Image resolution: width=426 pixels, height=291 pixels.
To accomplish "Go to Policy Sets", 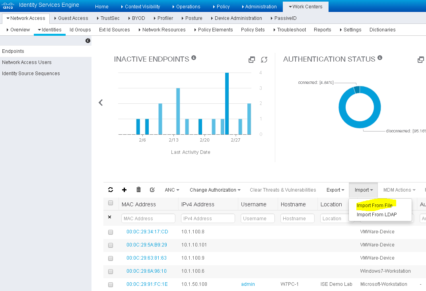I will 253,29.
